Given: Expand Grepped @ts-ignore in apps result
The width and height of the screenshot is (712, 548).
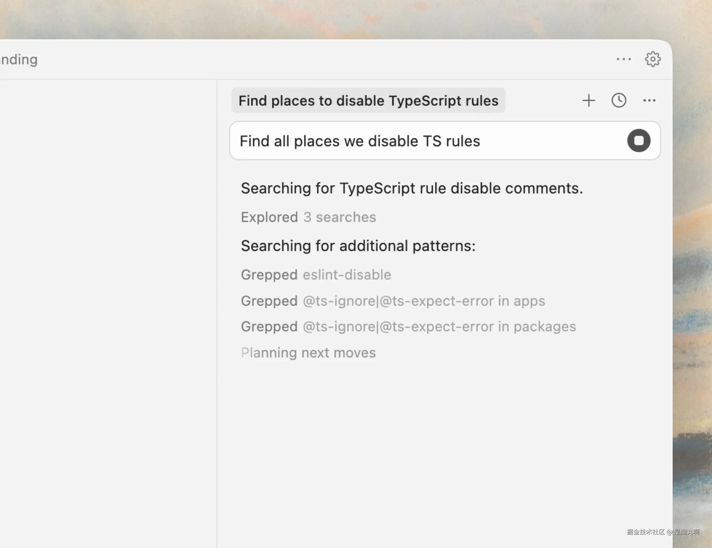Looking at the screenshot, I should coord(393,301).
